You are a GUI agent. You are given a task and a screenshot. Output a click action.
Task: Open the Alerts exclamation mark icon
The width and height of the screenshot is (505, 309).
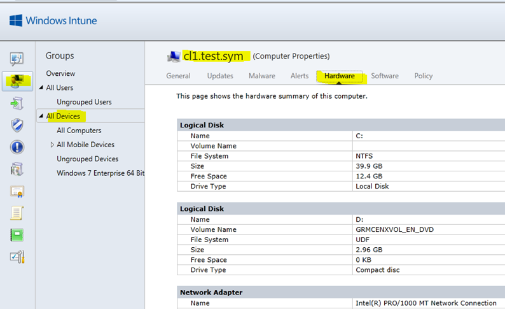click(x=17, y=147)
